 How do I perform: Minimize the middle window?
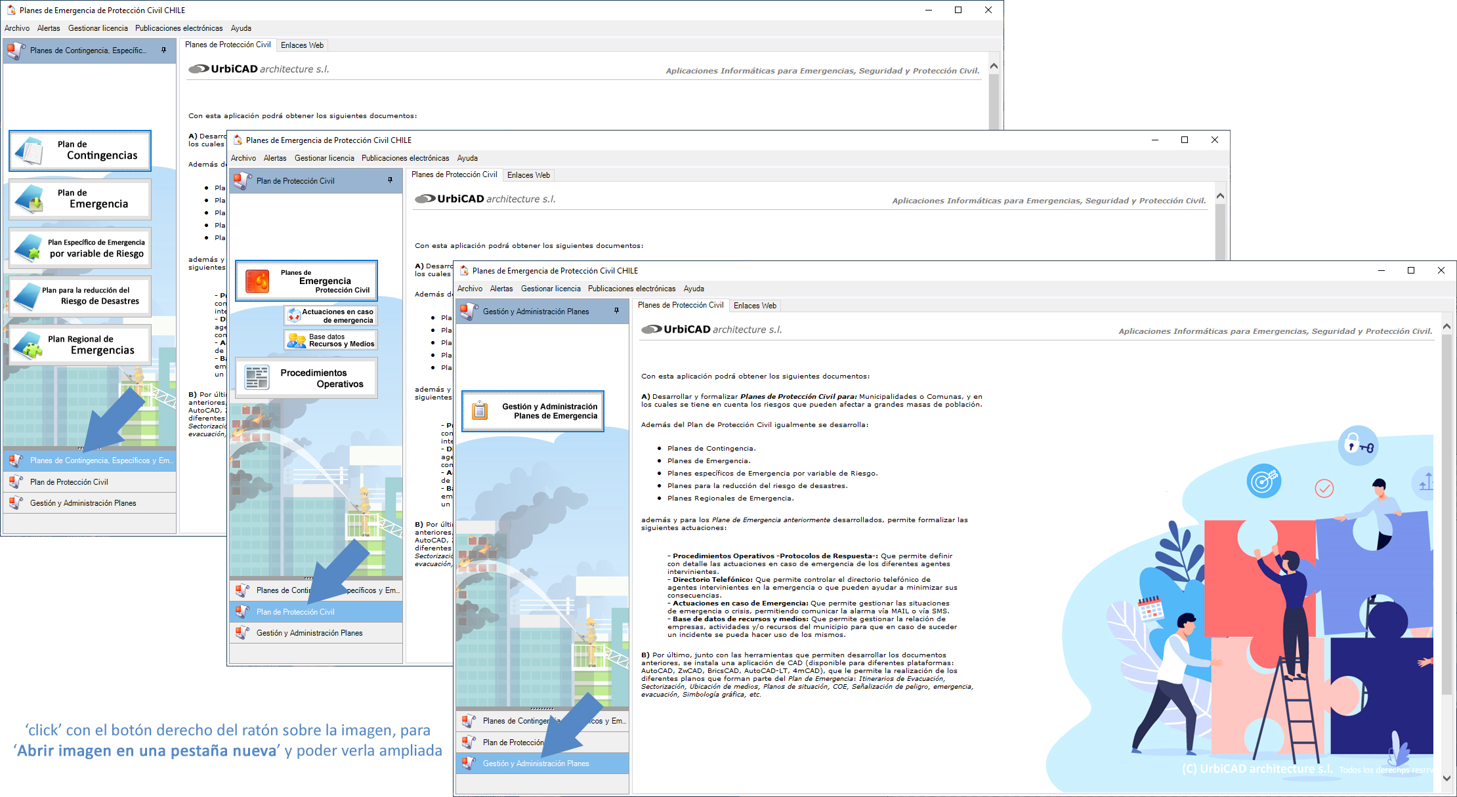pyautogui.click(x=1155, y=140)
